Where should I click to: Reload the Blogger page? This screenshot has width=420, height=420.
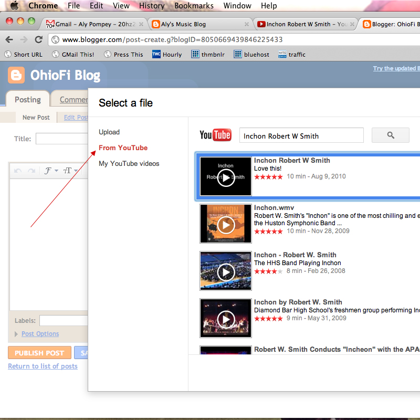[x=39, y=40]
